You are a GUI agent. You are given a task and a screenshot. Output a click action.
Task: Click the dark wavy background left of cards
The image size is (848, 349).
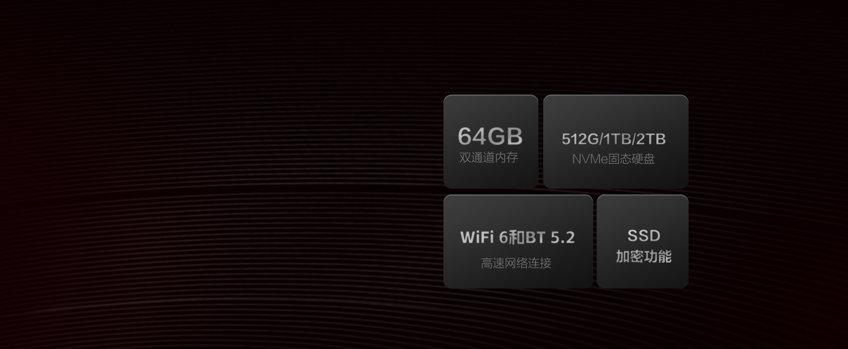(221, 177)
